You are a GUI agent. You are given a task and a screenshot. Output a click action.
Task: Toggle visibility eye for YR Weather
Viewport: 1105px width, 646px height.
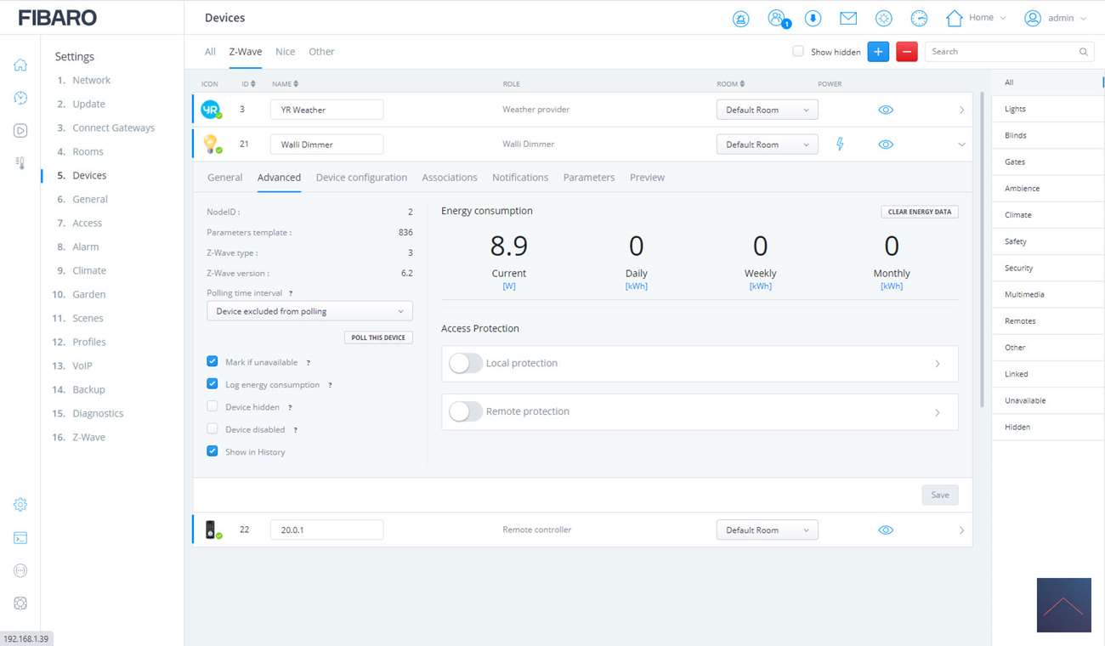pos(885,110)
